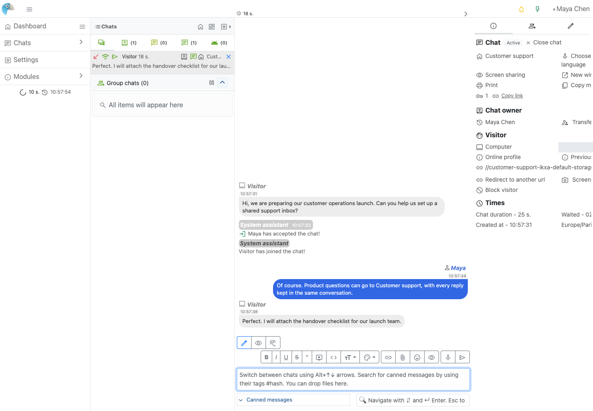Viewport: 593px width, 411px height.
Task: Apply underline formatting to the message
Action: (x=286, y=357)
